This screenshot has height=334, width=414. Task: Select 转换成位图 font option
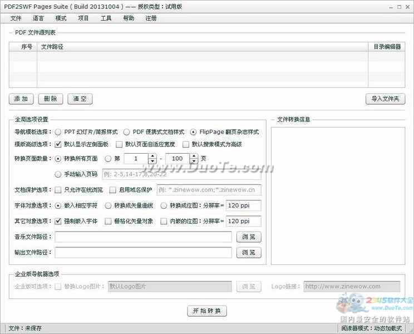[x=164, y=205]
